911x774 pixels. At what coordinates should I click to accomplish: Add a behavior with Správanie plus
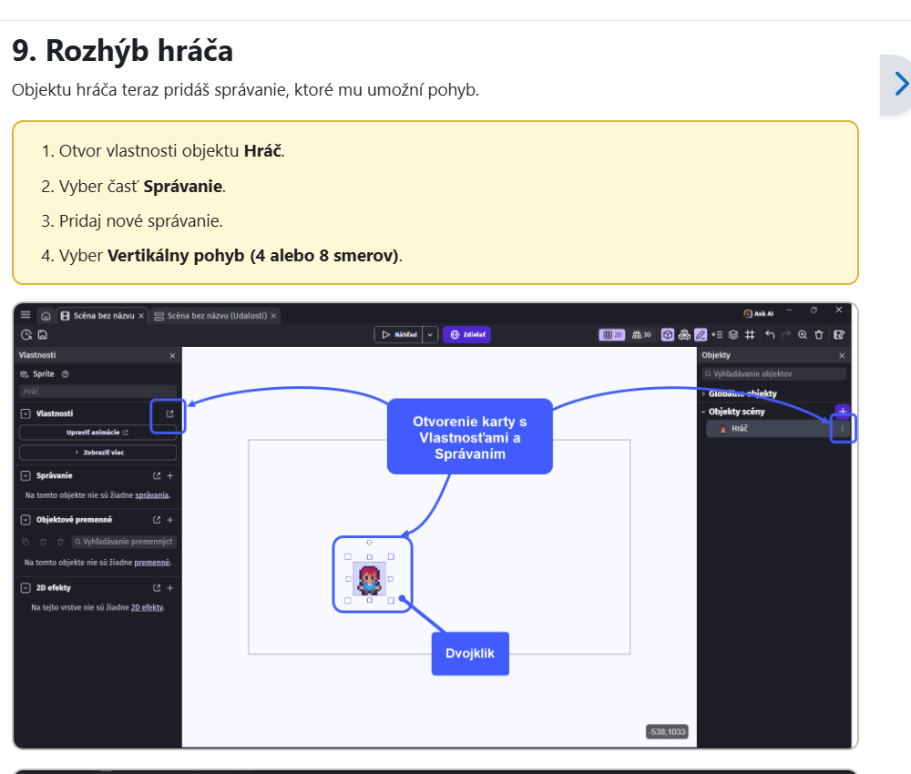170,475
